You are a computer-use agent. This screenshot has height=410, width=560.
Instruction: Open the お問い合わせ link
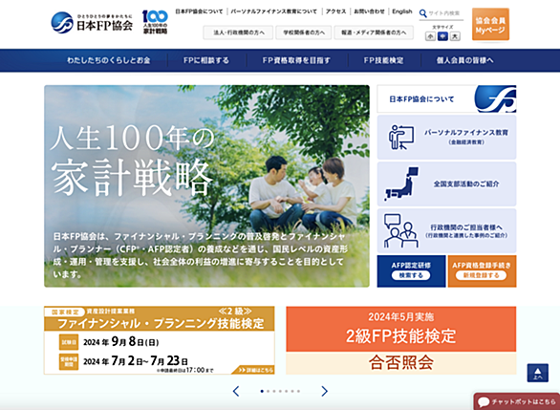click(369, 11)
